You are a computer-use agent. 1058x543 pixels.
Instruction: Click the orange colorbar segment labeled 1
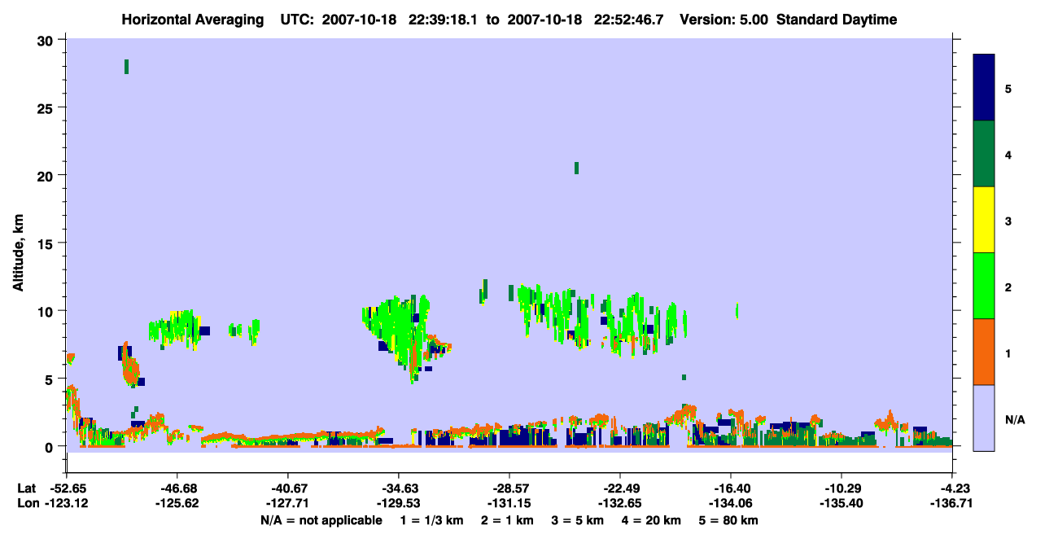point(984,352)
